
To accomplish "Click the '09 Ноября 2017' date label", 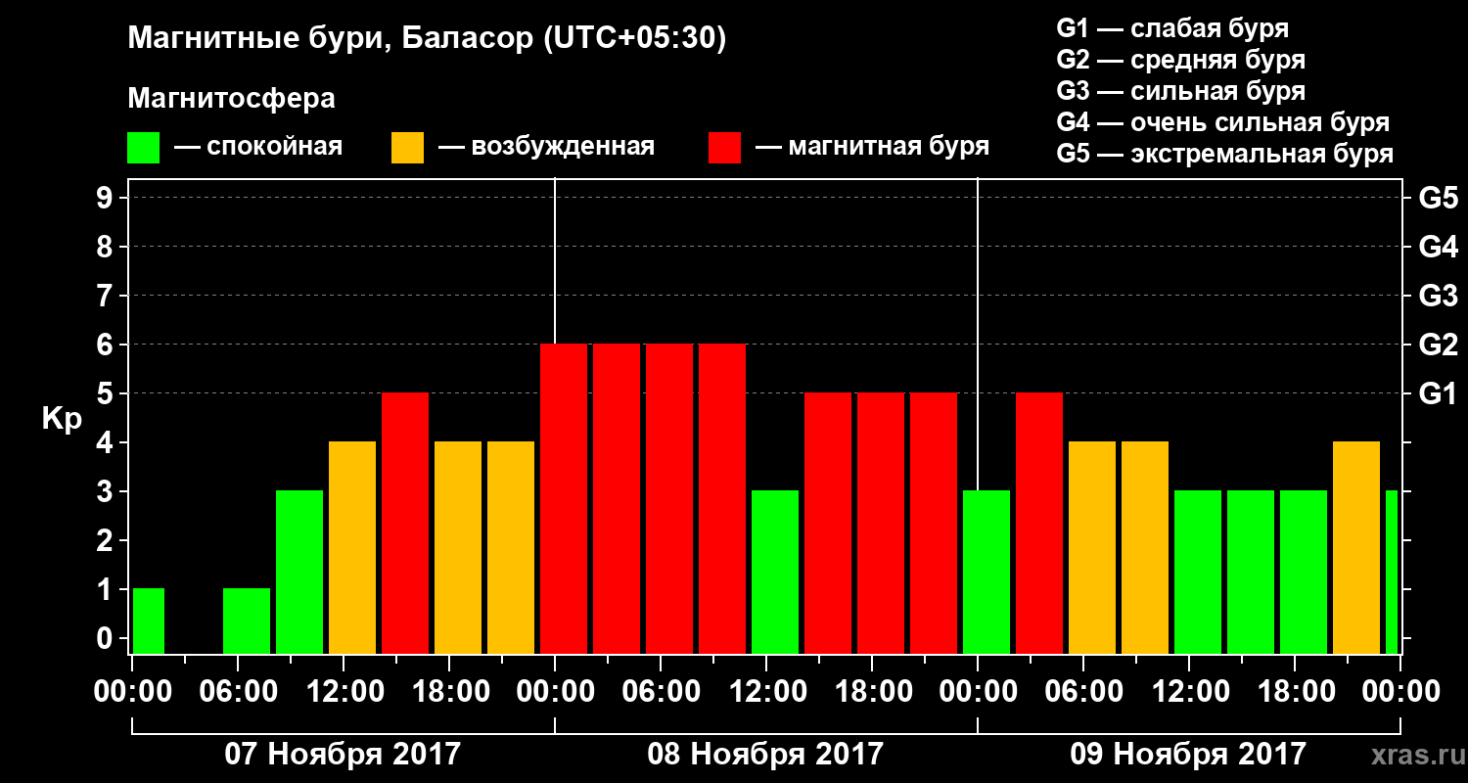I will (1188, 755).
